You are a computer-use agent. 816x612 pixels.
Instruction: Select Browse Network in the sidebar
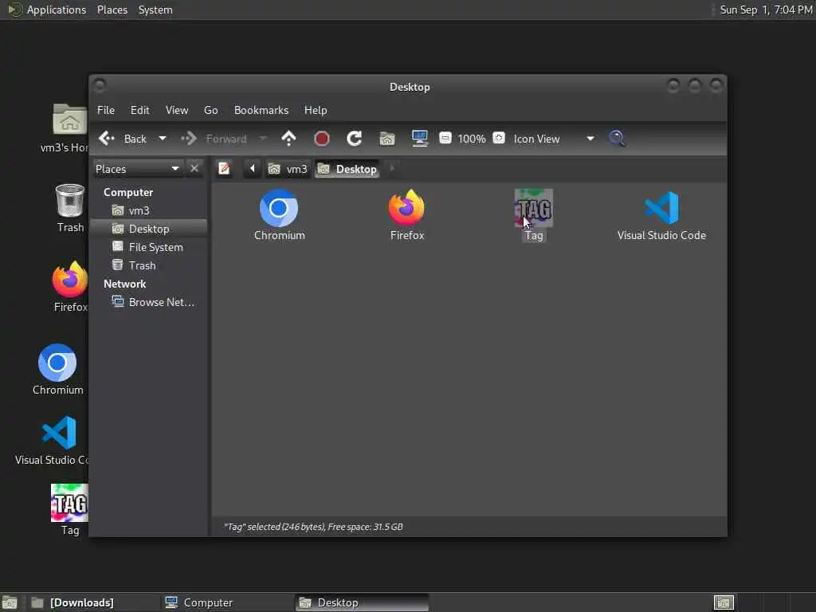(x=149, y=302)
